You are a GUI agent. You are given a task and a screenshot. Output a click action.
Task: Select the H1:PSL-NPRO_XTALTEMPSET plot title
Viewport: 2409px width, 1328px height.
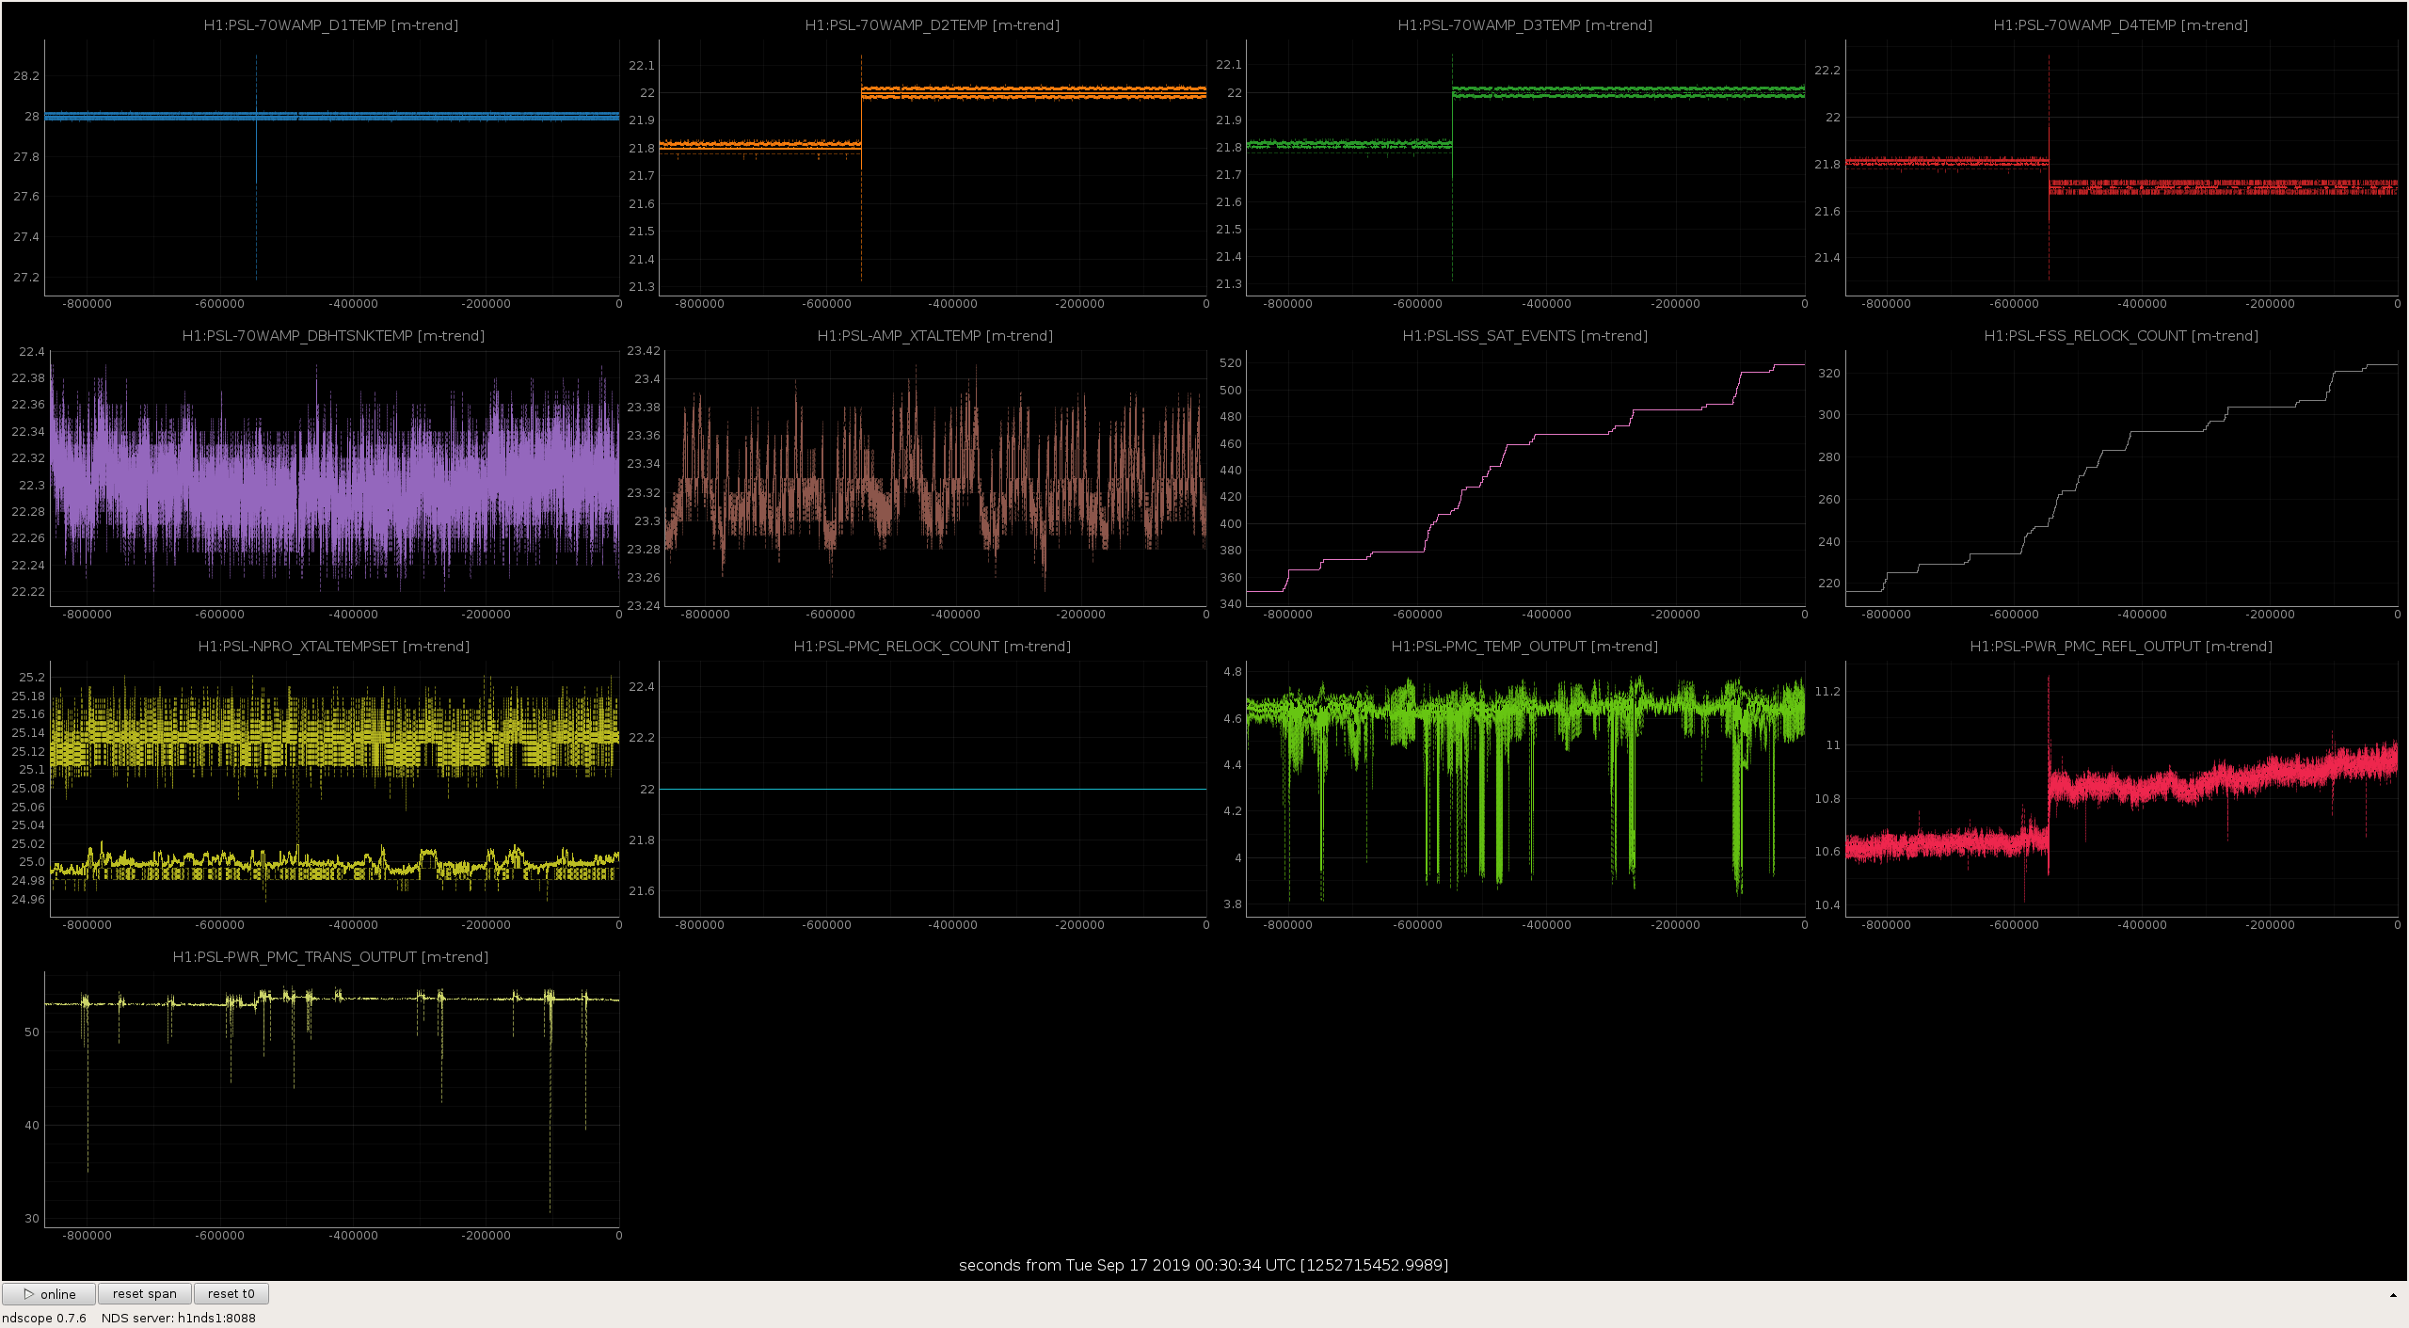pyautogui.click(x=334, y=647)
